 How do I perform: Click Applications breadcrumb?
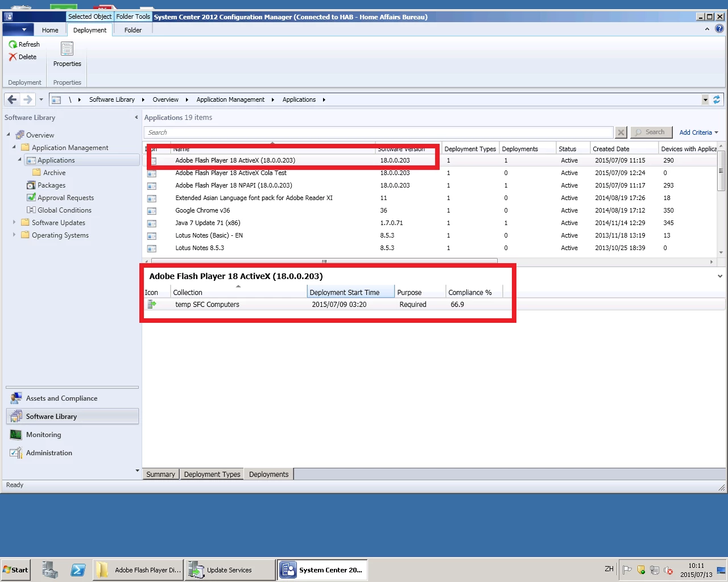click(x=299, y=99)
